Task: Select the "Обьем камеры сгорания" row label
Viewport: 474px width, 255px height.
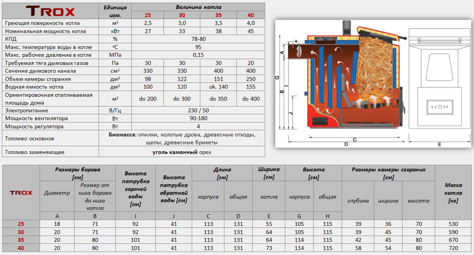Action: 38,79
